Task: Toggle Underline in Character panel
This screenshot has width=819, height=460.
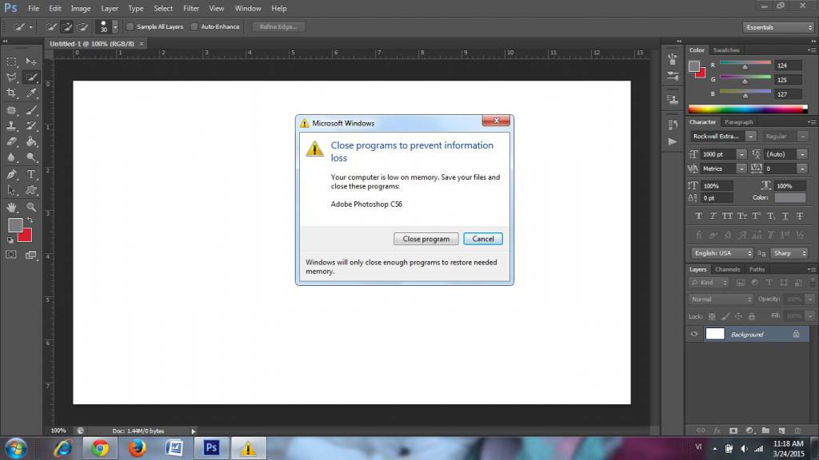Action: pyautogui.click(x=785, y=216)
